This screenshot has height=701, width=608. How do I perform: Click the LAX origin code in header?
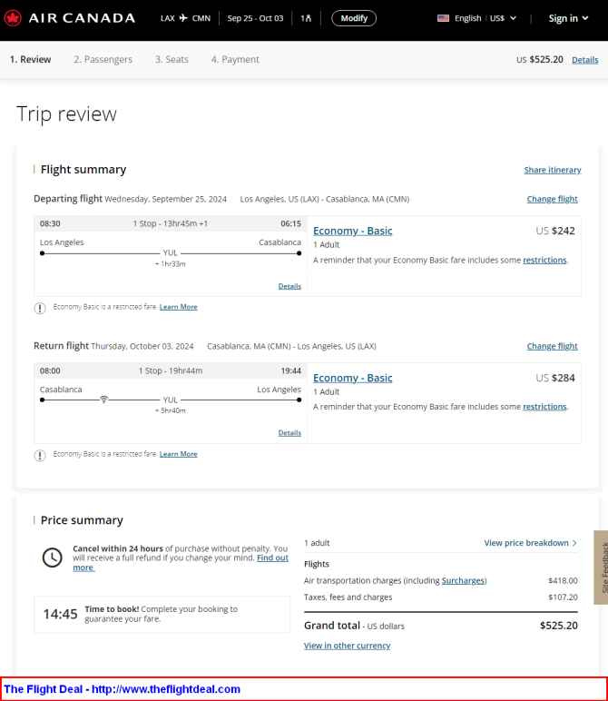pos(168,18)
